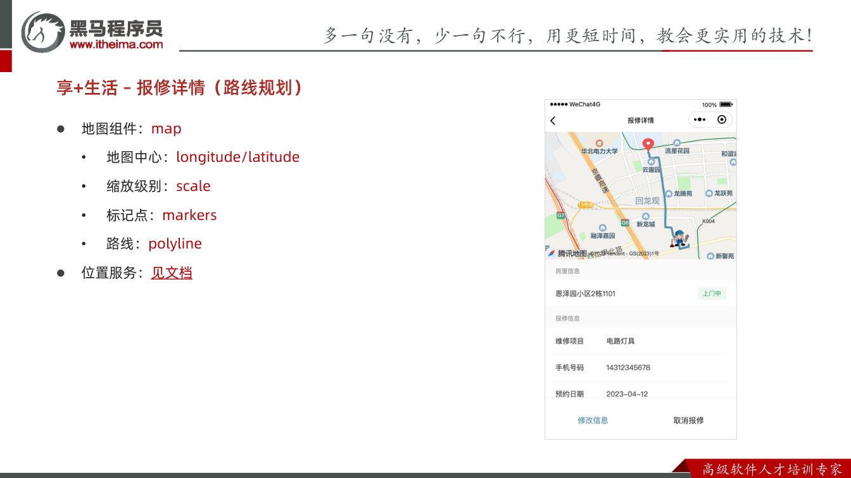Screen dimensions: 851x478
Task: Tap the circular close-target capsule icon
Action: click(x=722, y=120)
